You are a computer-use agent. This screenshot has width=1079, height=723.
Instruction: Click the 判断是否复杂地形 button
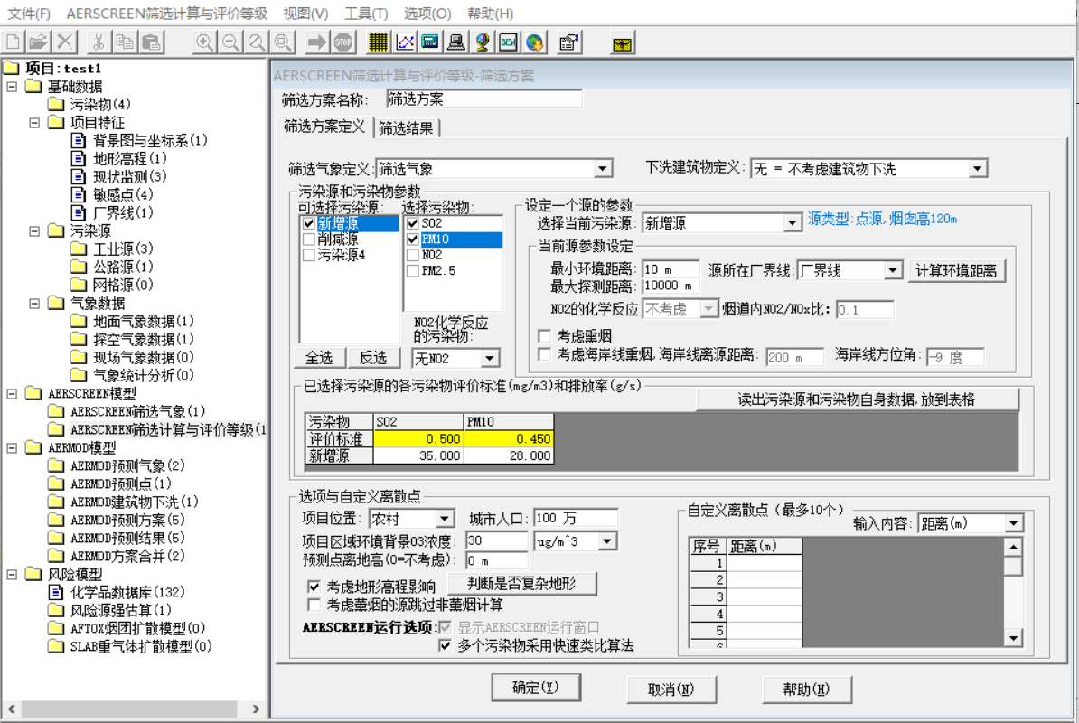pyautogui.click(x=521, y=583)
